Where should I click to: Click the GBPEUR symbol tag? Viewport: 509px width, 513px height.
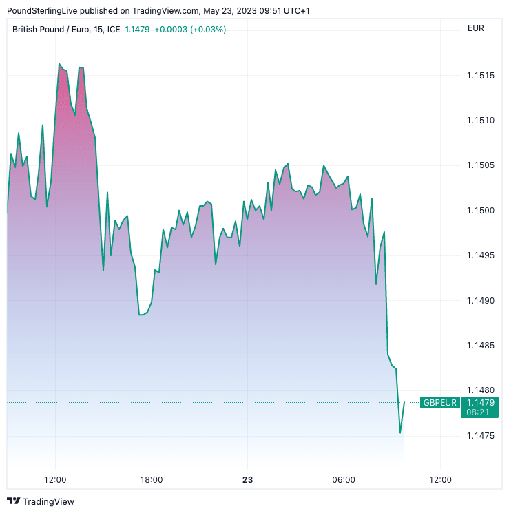(440, 402)
